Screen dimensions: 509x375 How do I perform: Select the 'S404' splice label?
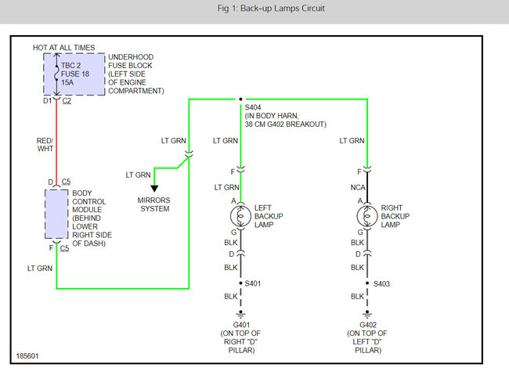(x=253, y=107)
